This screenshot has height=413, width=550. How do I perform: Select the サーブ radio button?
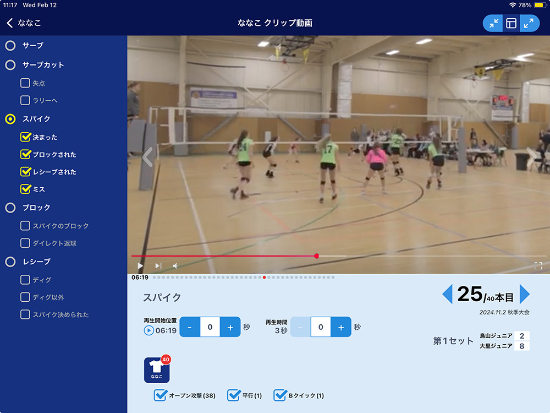pos(10,46)
